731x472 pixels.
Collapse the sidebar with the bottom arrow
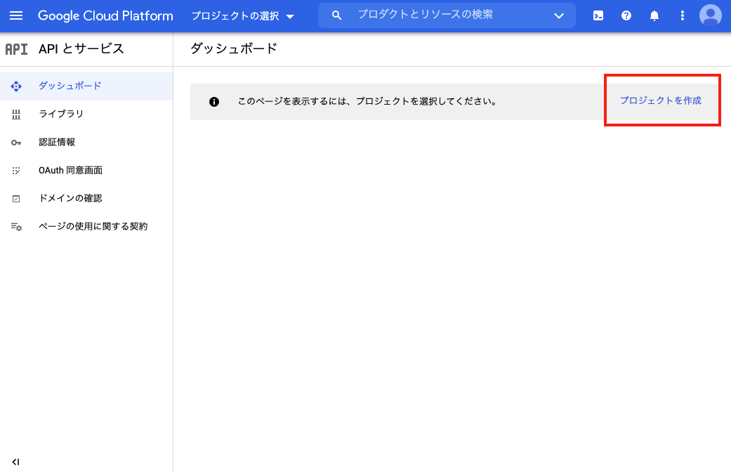(x=15, y=462)
